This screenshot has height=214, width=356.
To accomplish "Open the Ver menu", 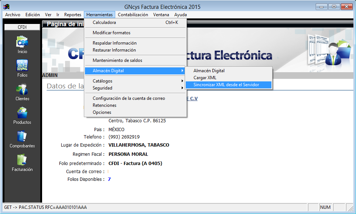I will (48, 15).
